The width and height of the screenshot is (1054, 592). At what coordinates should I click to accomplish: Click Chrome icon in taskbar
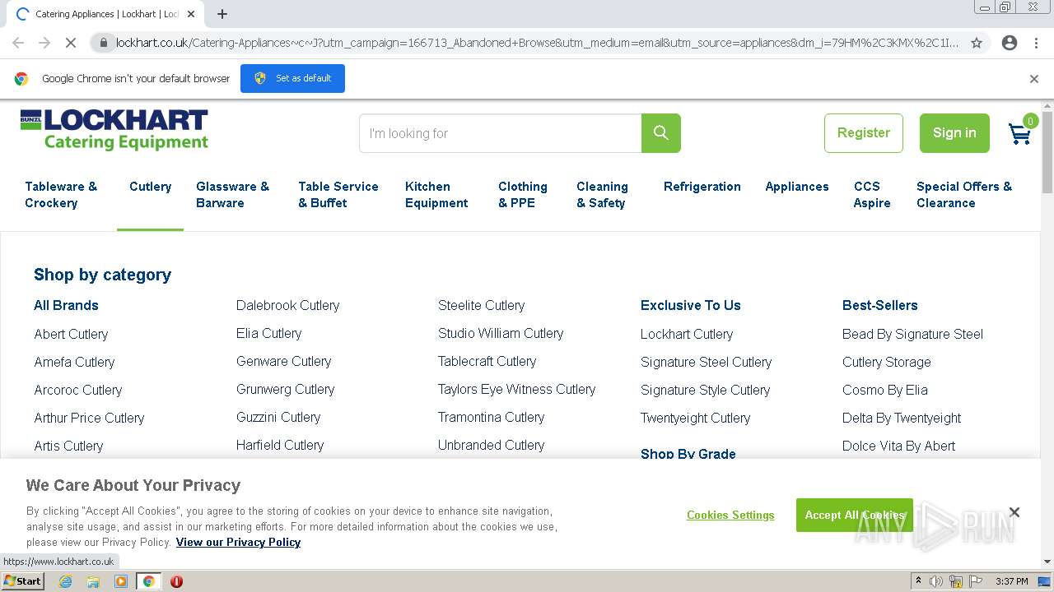pos(149,581)
